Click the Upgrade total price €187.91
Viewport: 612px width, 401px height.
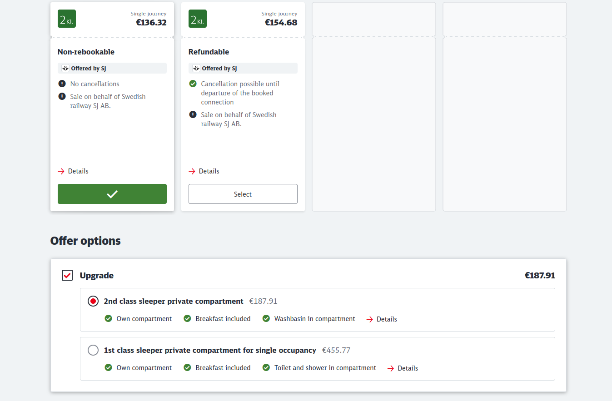pyautogui.click(x=540, y=275)
